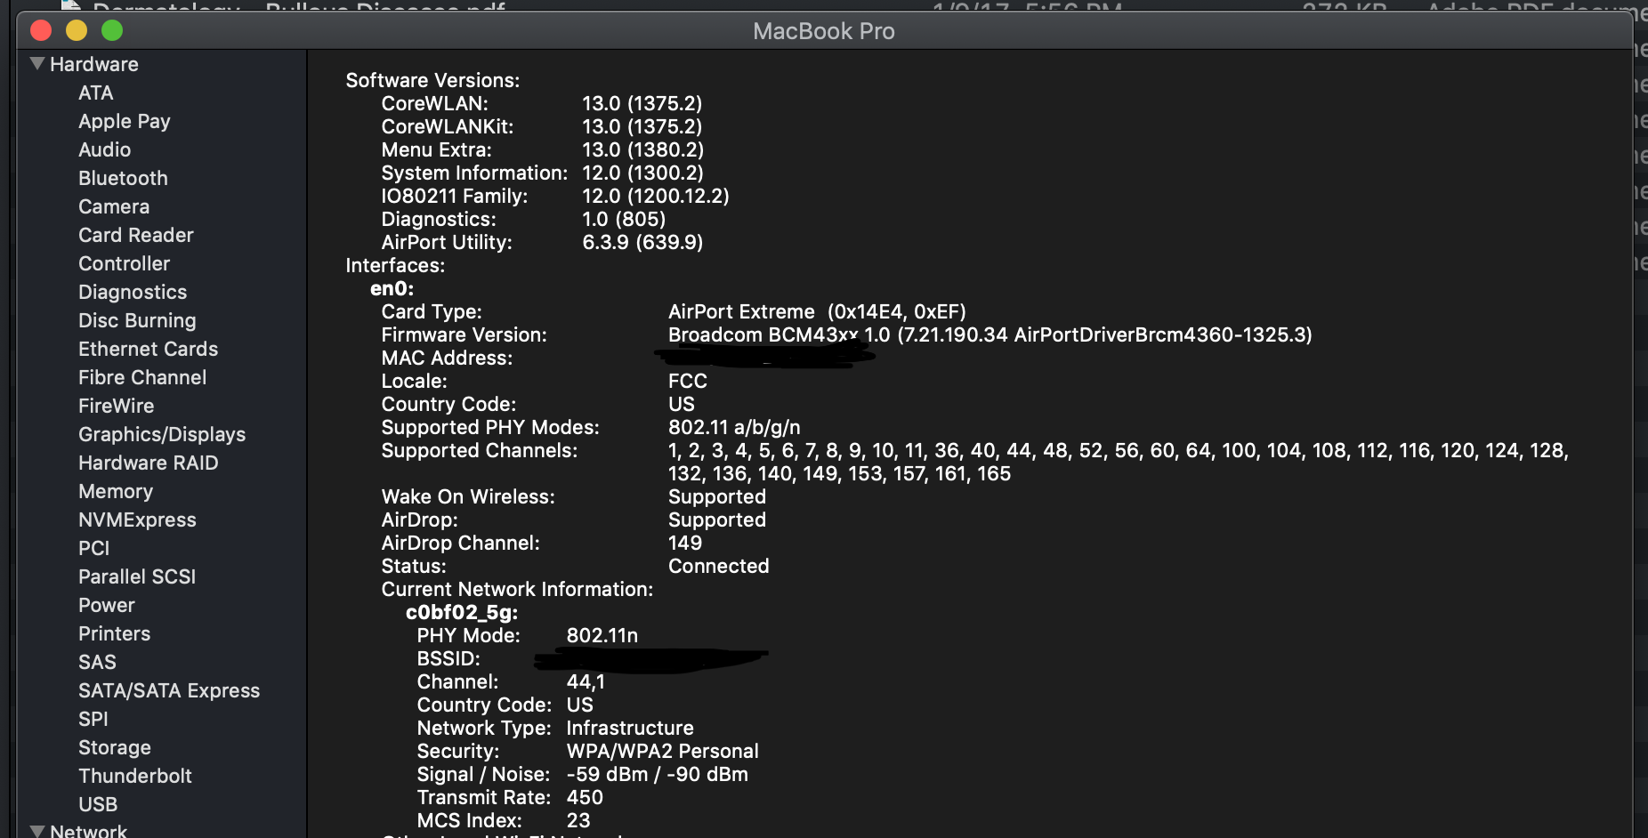Viewport: 1648px width, 838px height.
Task: Select PCI in the sidebar
Action: click(x=93, y=548)
